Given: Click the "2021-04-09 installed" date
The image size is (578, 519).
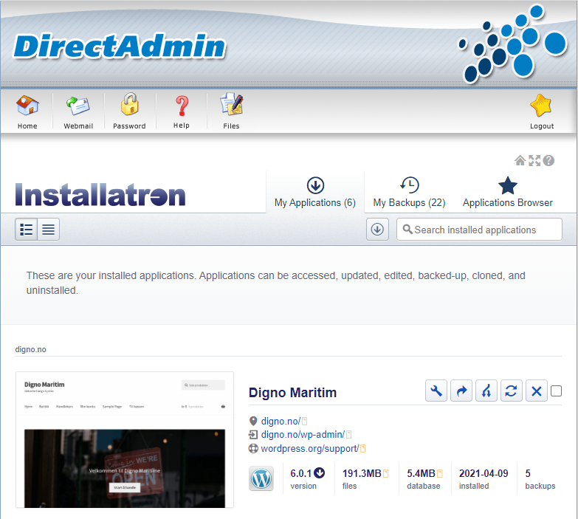Looking at the screenshot, I should point(484,479).
